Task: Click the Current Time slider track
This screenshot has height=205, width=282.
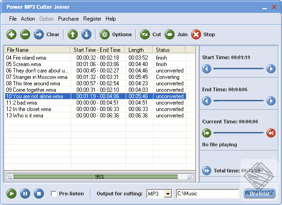Action: [x=239, y=133]
